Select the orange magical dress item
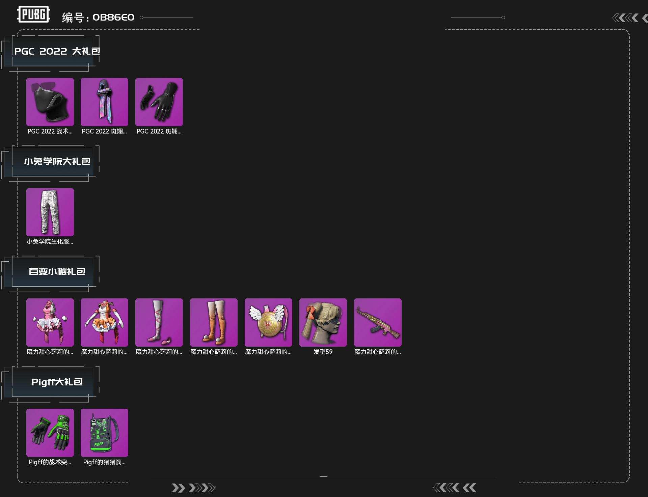Image resolution: width=648 pixels, height=497 pixels. pos(104,322)
